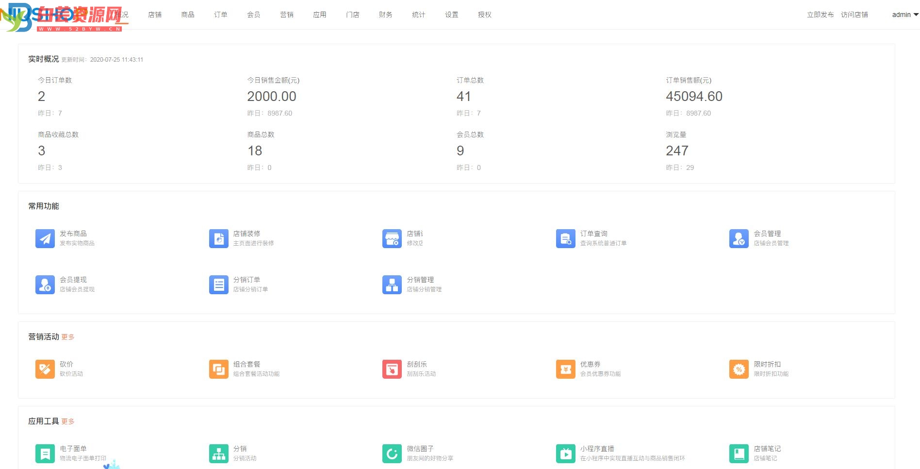Open the 电子面单 green icon
920x469 pixels.
[x=45, y=453]
